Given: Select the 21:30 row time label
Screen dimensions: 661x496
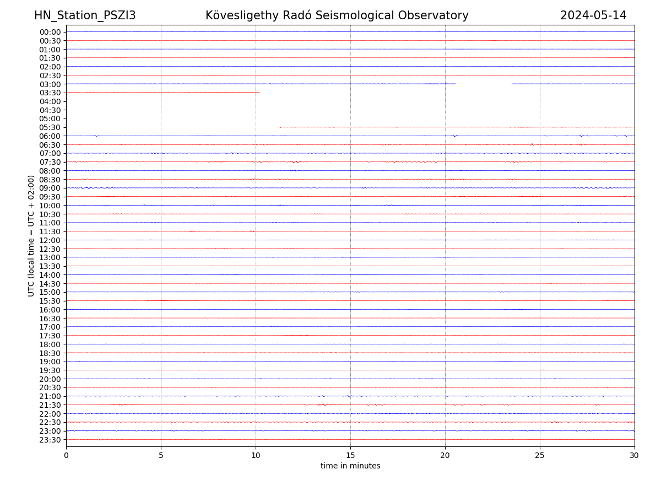Looking at the screenshot, I should [x=50, y=405].
